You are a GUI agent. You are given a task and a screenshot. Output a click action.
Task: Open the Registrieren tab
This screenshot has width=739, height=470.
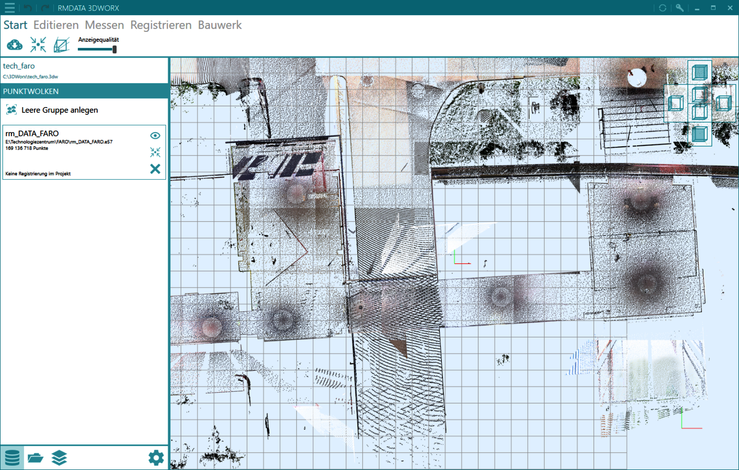pos(161,25)
